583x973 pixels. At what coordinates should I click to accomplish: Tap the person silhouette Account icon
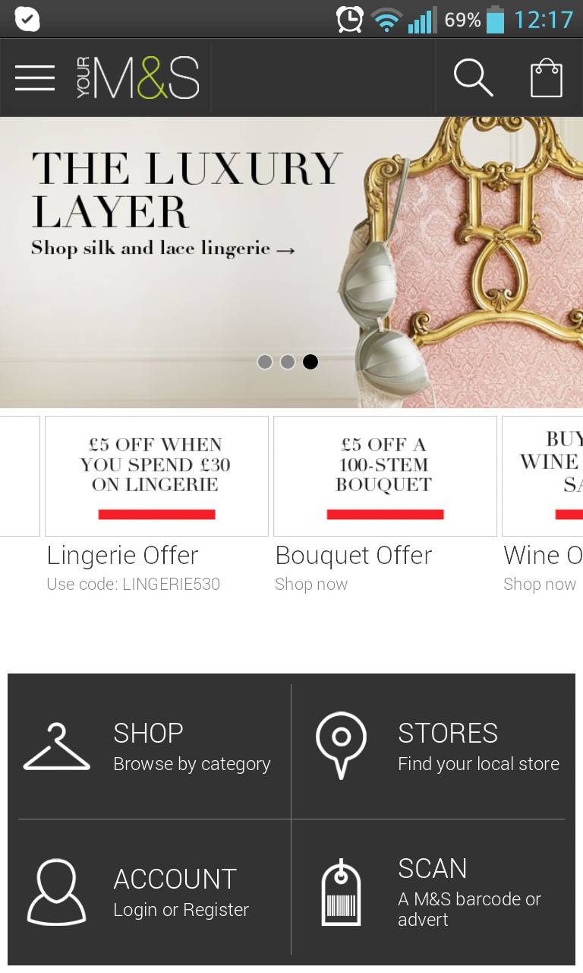57,892
